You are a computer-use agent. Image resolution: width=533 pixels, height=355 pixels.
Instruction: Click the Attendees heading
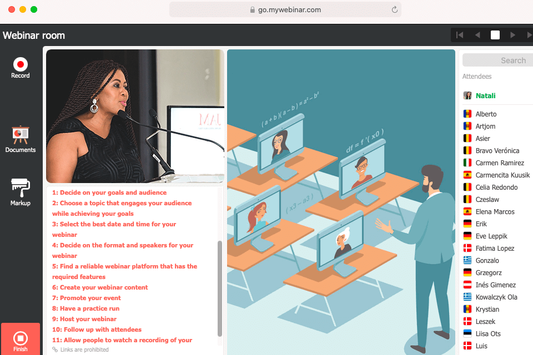476,77
